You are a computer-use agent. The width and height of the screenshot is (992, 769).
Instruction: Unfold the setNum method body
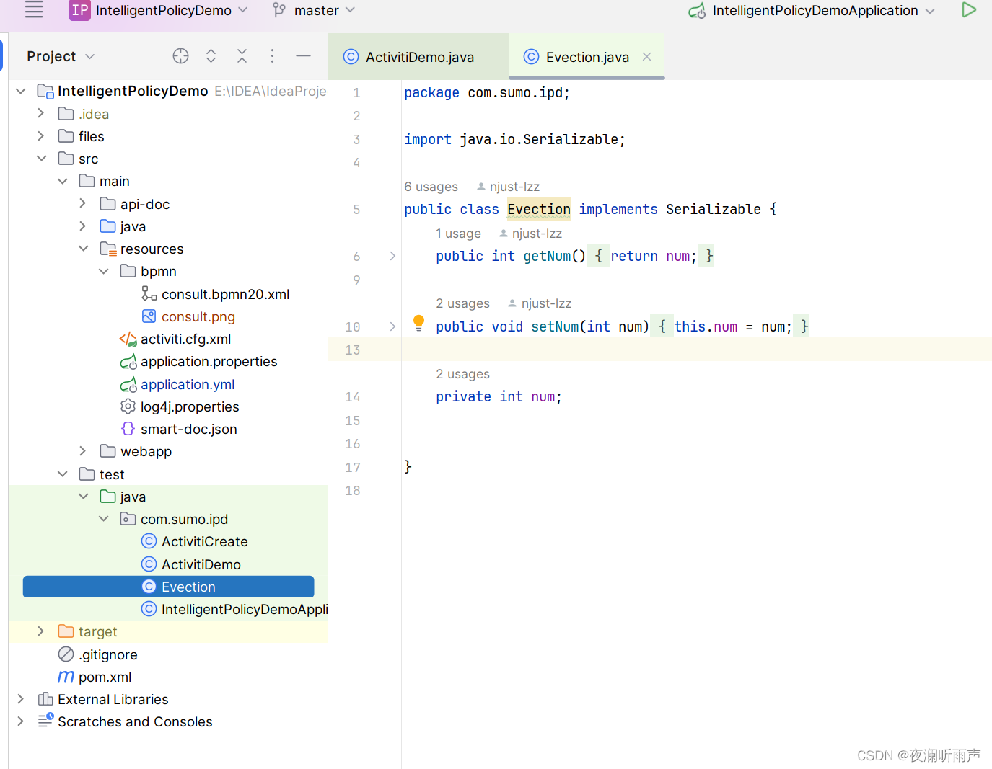392,326
